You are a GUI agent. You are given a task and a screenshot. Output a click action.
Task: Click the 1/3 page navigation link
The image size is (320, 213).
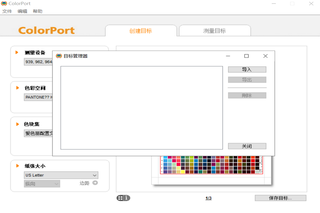(x=208, y=198)
